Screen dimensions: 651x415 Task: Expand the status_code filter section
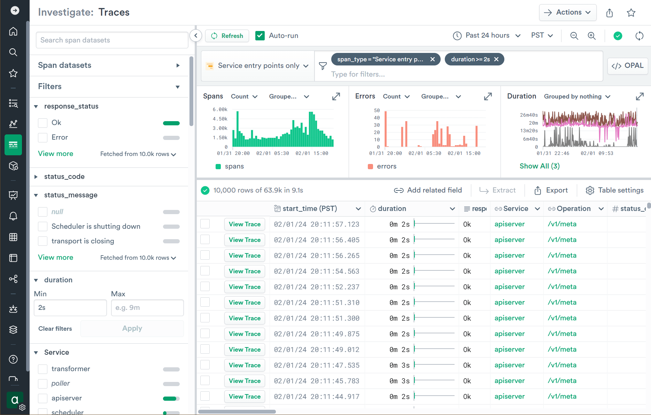point(36,177)
